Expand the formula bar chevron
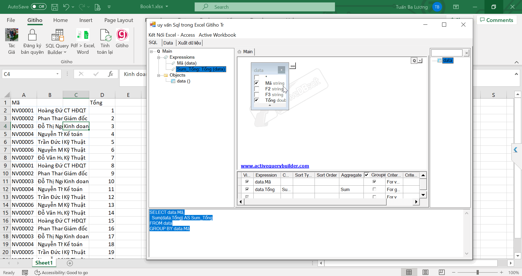522x276 pixels. click(x=516, y=74)
